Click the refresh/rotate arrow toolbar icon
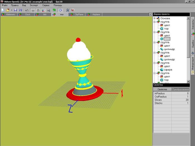The width and height of the screenshot is (195, 146). tap(60, 10)
